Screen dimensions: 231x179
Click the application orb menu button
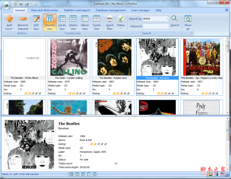[7, 5]
